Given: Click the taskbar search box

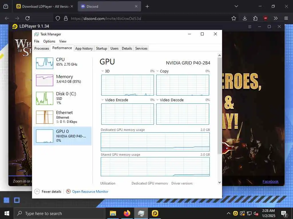Looking at the screenshot, I should click(x=60, y=213).
